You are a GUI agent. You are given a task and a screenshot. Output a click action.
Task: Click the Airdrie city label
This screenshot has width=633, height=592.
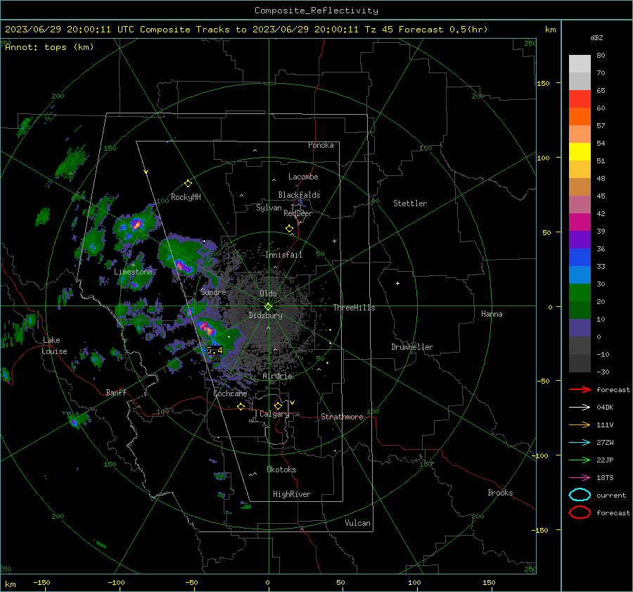coord(277,376)
